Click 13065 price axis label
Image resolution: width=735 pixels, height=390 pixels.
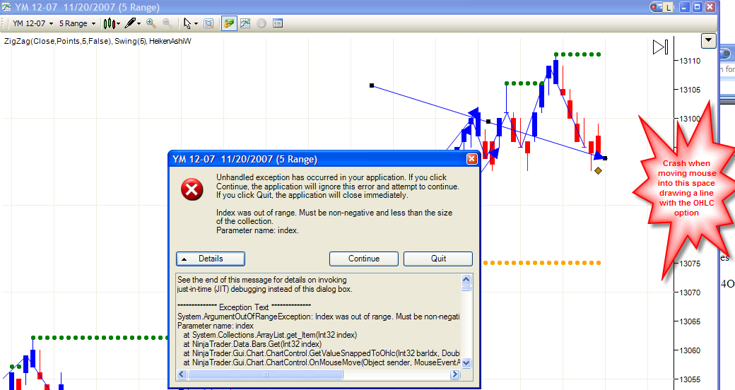tap(690, 321)
